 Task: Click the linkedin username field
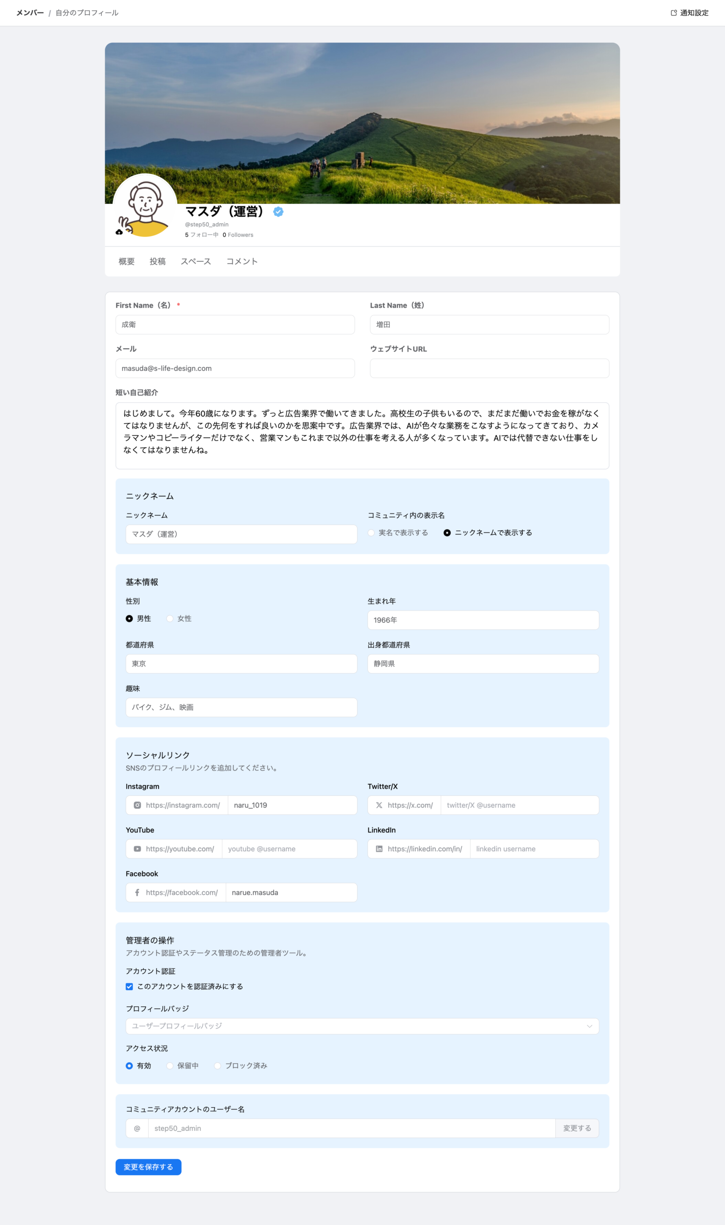(x=534, y=848)
